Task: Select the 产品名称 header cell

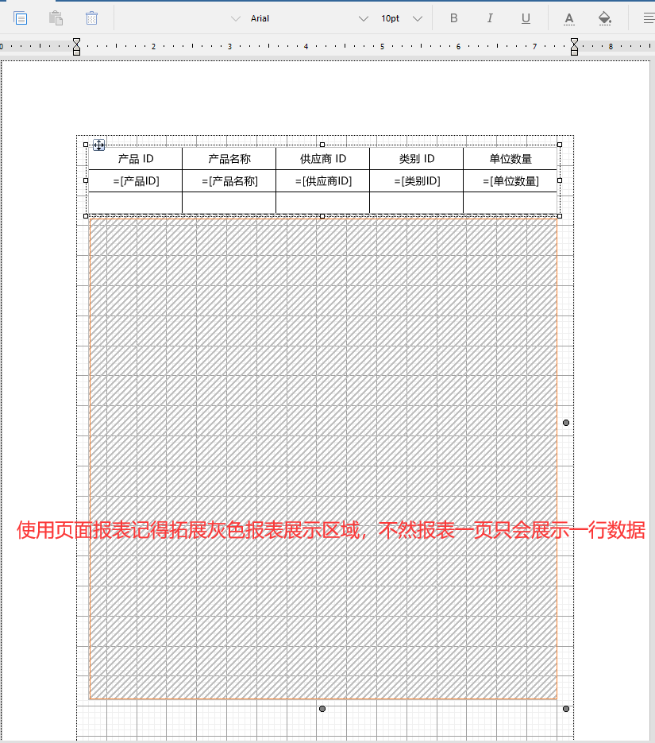Action: 229,159
